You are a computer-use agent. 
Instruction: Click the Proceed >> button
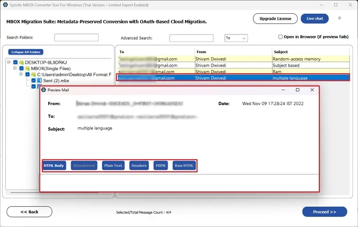pyautogui.click(x=325, y=212)
